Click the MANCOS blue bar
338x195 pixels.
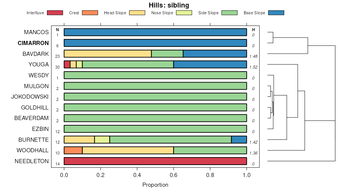pos(155,32)
